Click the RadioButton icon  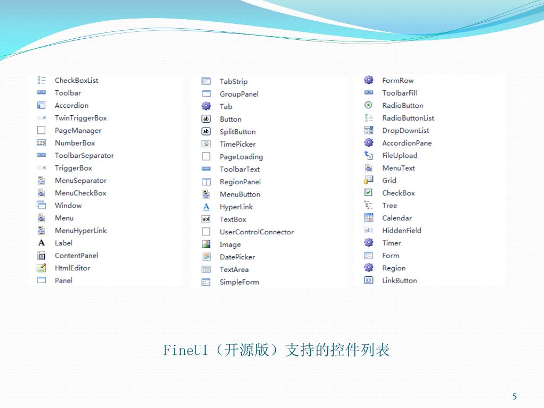[369, 105]
